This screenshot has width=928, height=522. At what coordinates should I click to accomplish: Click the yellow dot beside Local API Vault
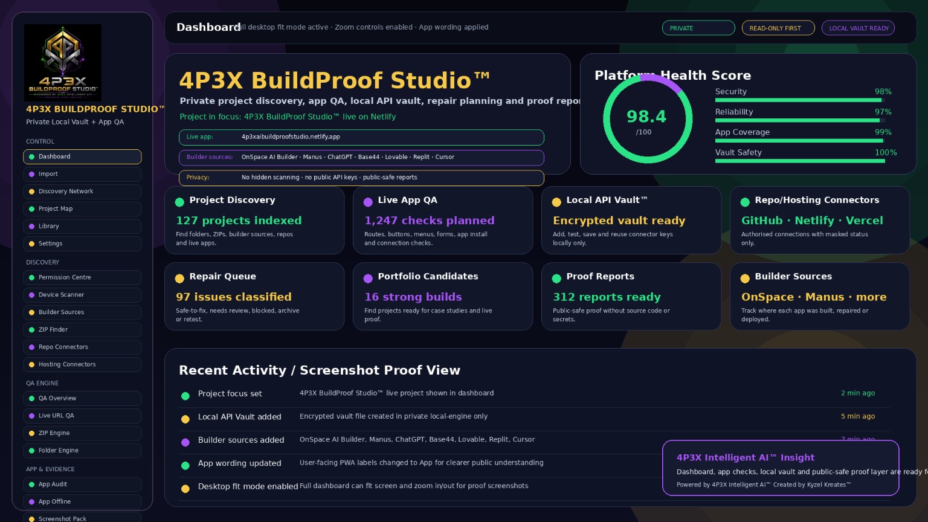[556, 202]
